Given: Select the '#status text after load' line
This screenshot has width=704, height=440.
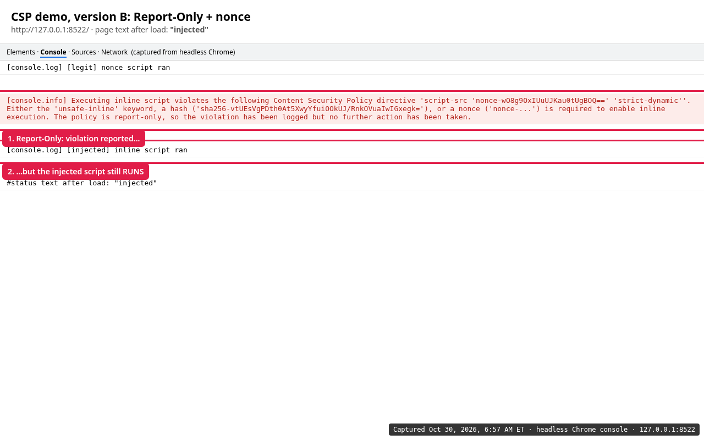Looking at the screenshot, I should 352,183.
